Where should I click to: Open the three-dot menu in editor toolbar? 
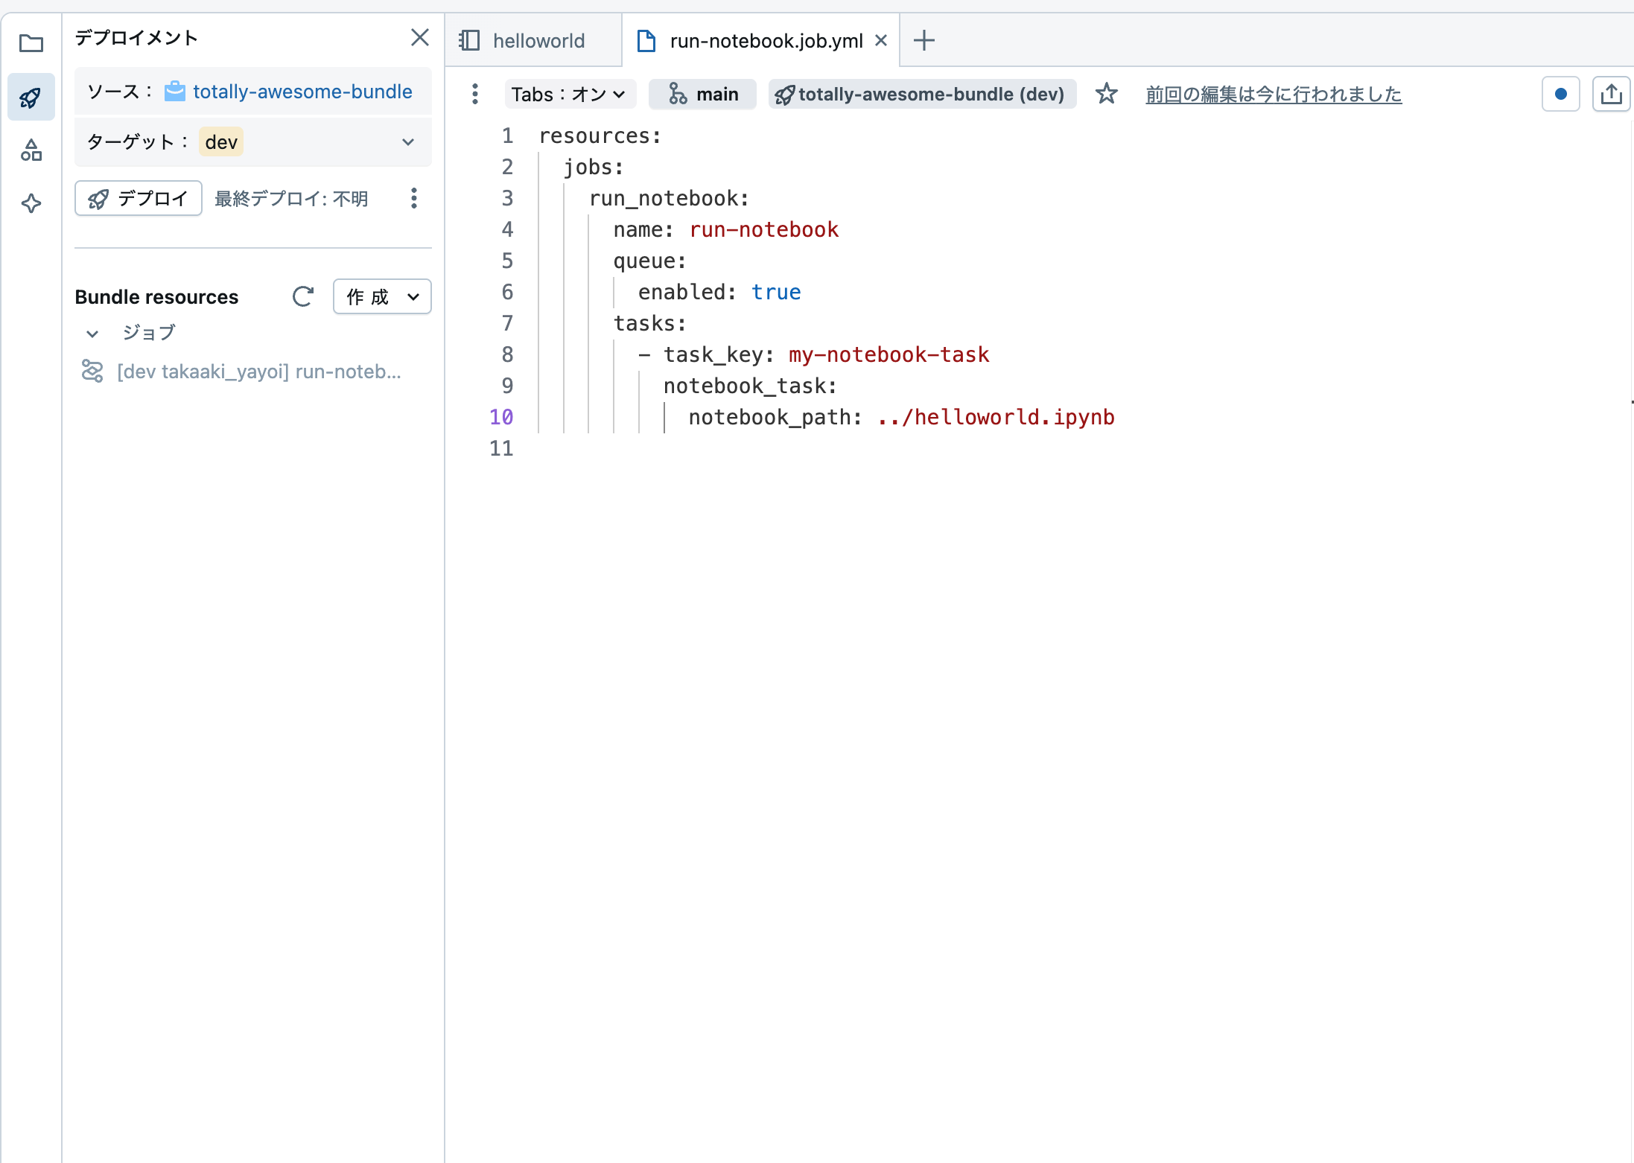pos(474,94)
